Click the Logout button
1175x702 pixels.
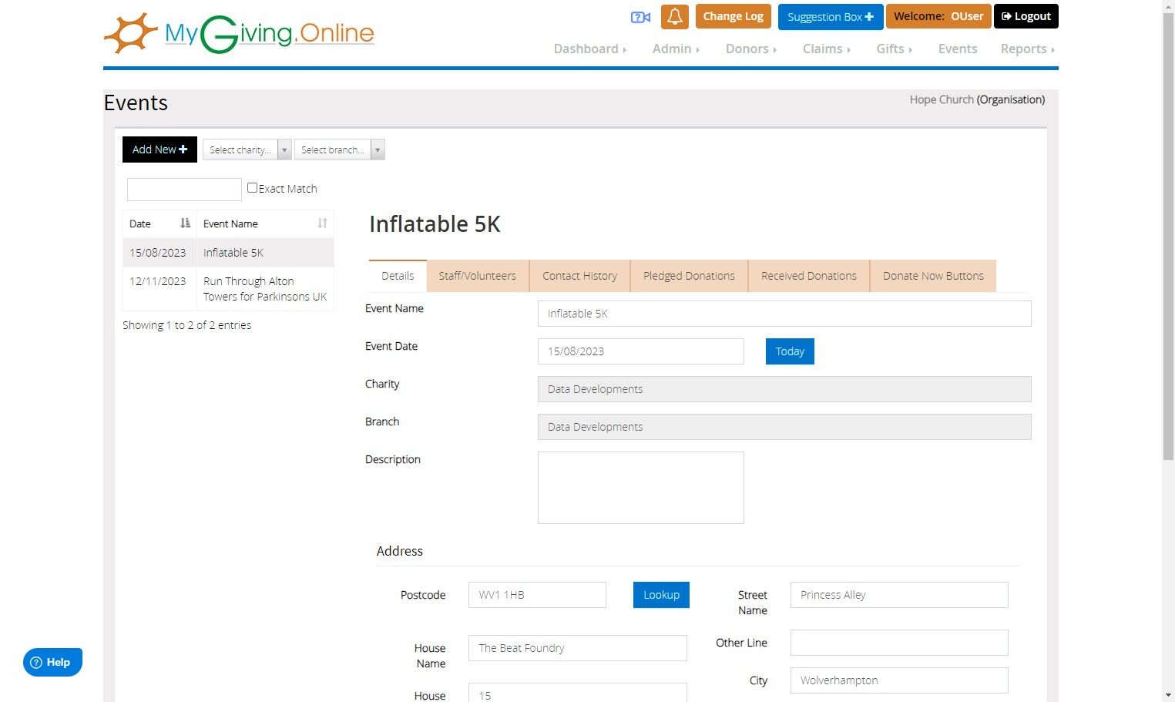point(1026,16)
